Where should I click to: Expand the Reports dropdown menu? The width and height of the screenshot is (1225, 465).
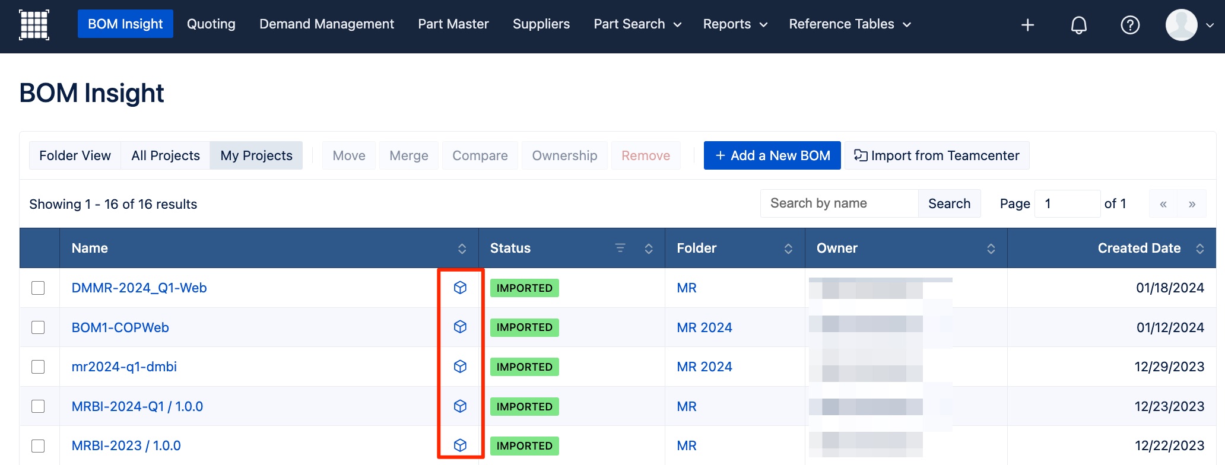pyautogui.click(x=735, y=24)
